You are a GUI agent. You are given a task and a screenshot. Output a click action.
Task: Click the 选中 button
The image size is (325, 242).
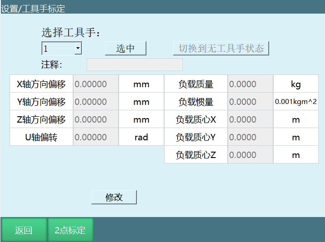(125, 49)
